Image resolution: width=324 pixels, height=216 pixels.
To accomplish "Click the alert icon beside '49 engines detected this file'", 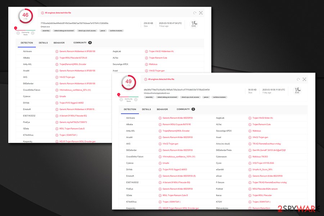I will click(145, 79).
